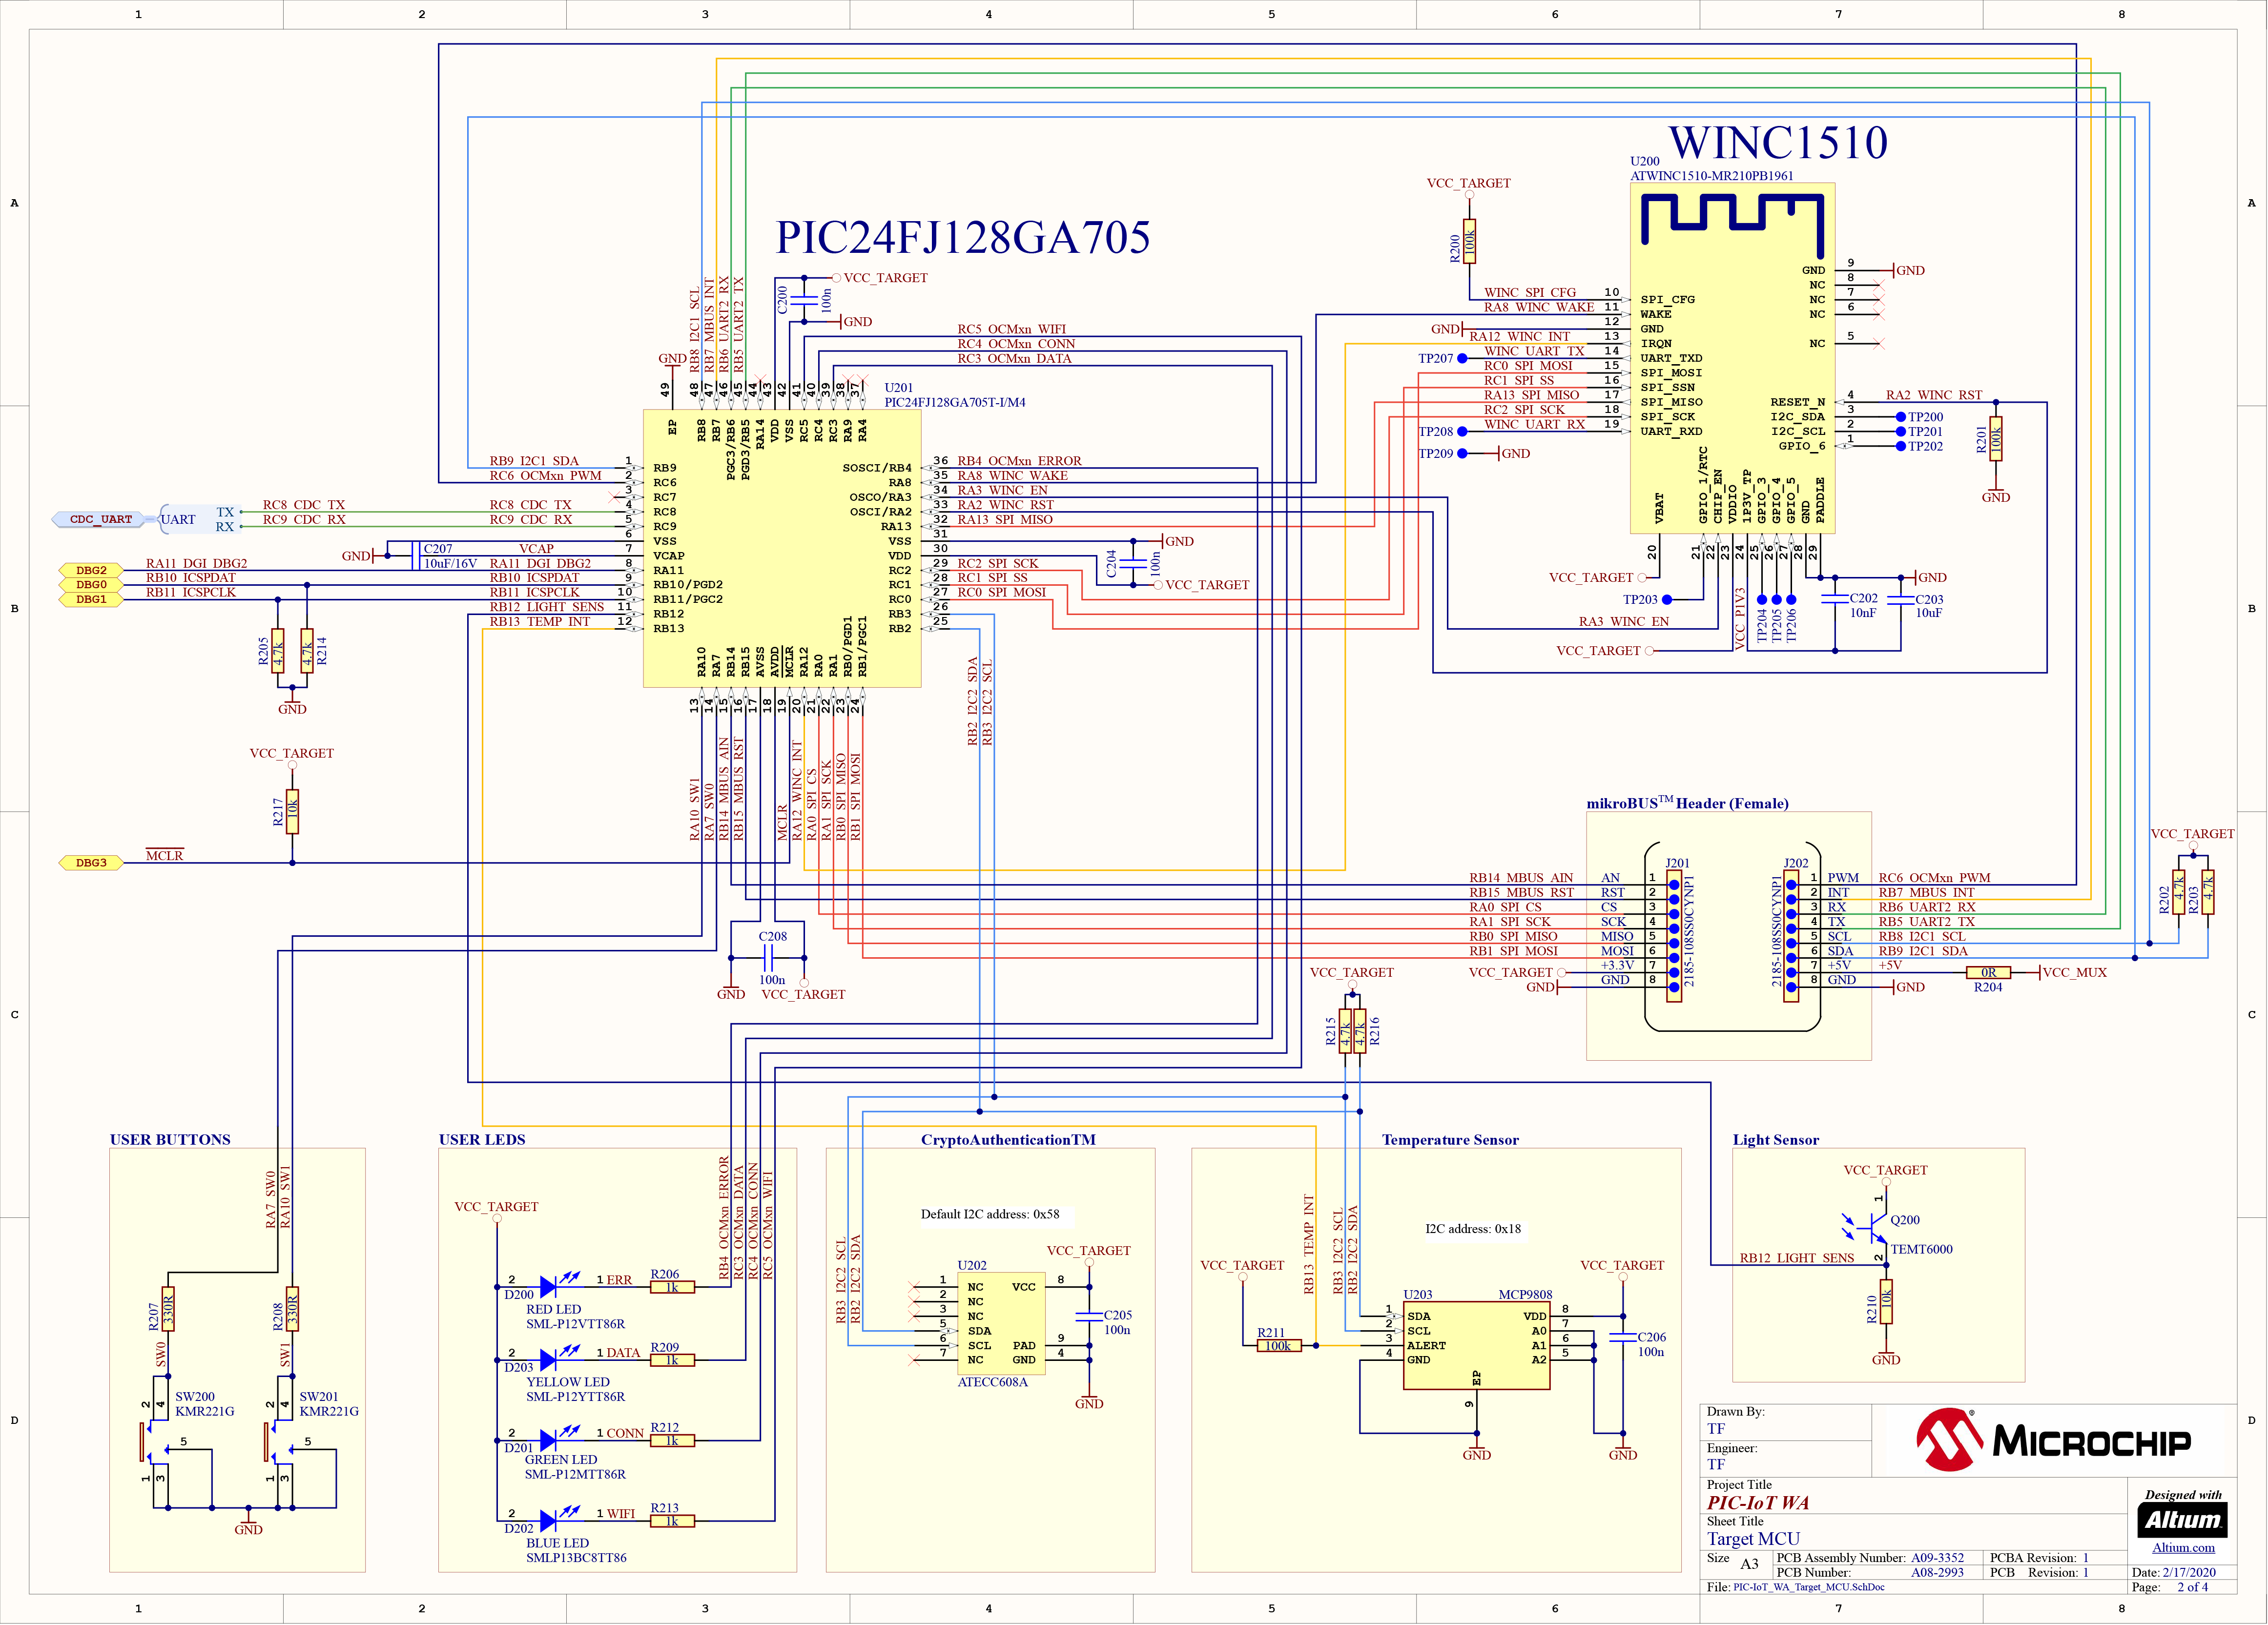Click the mikroBUS Header (Female) label
The width and height of the screenshot is (2268, 1625).
[1687, 802]
